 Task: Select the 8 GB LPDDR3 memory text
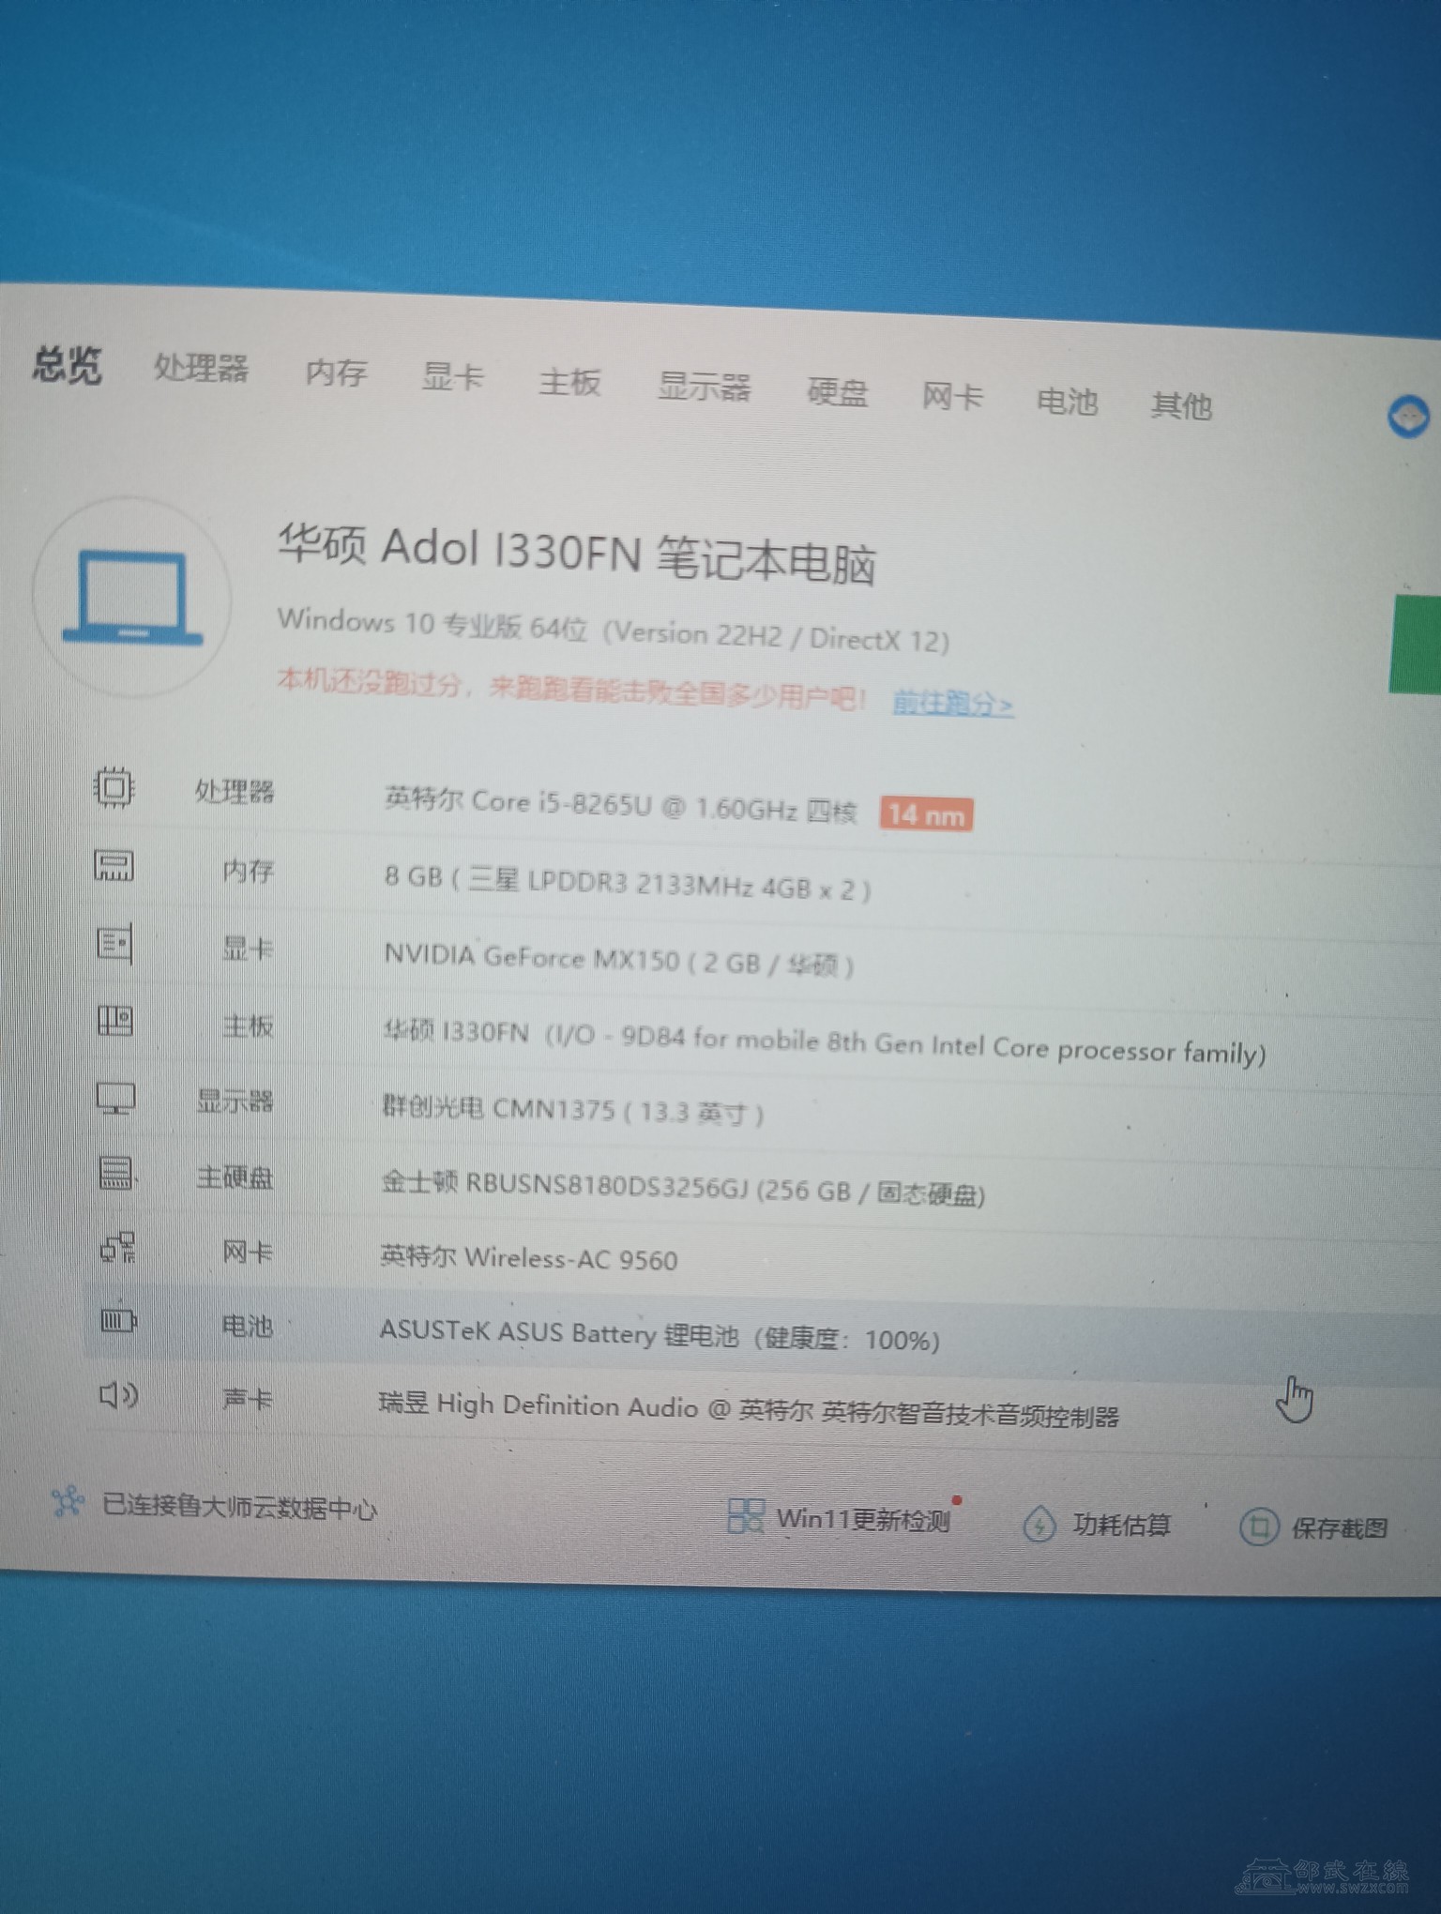coord(628,883)
